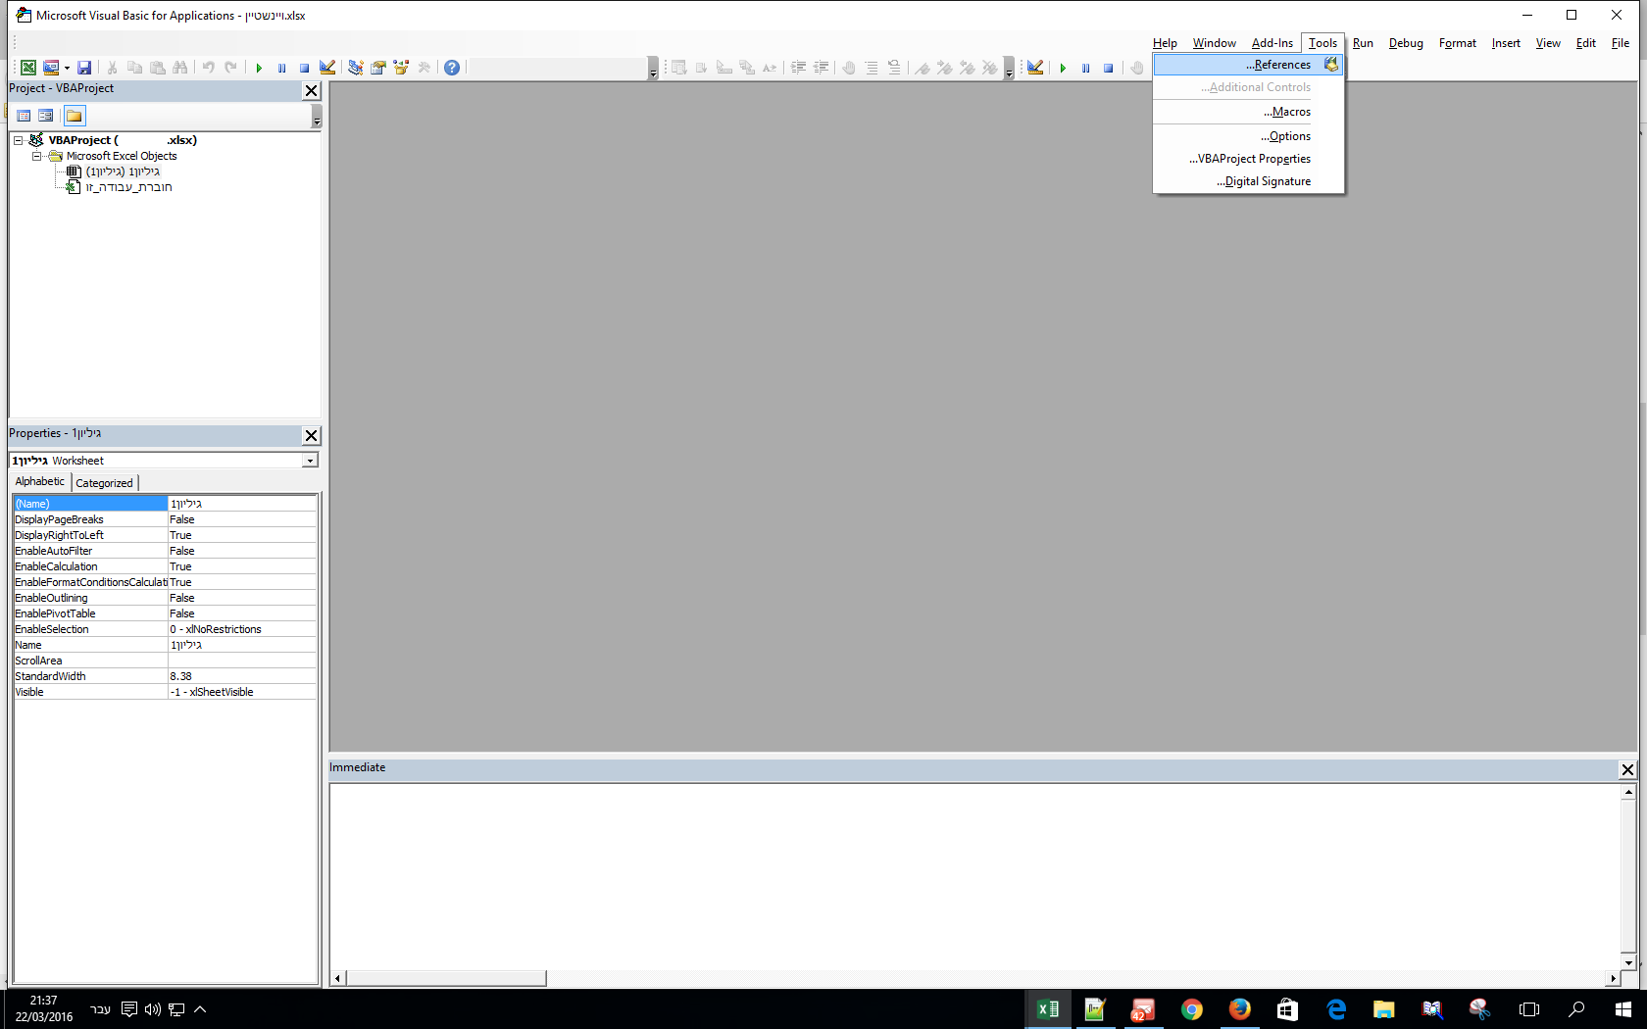Screen dimensions: 1647x1029
Task: Click View Code icon in Project panel
Action: 25,116
